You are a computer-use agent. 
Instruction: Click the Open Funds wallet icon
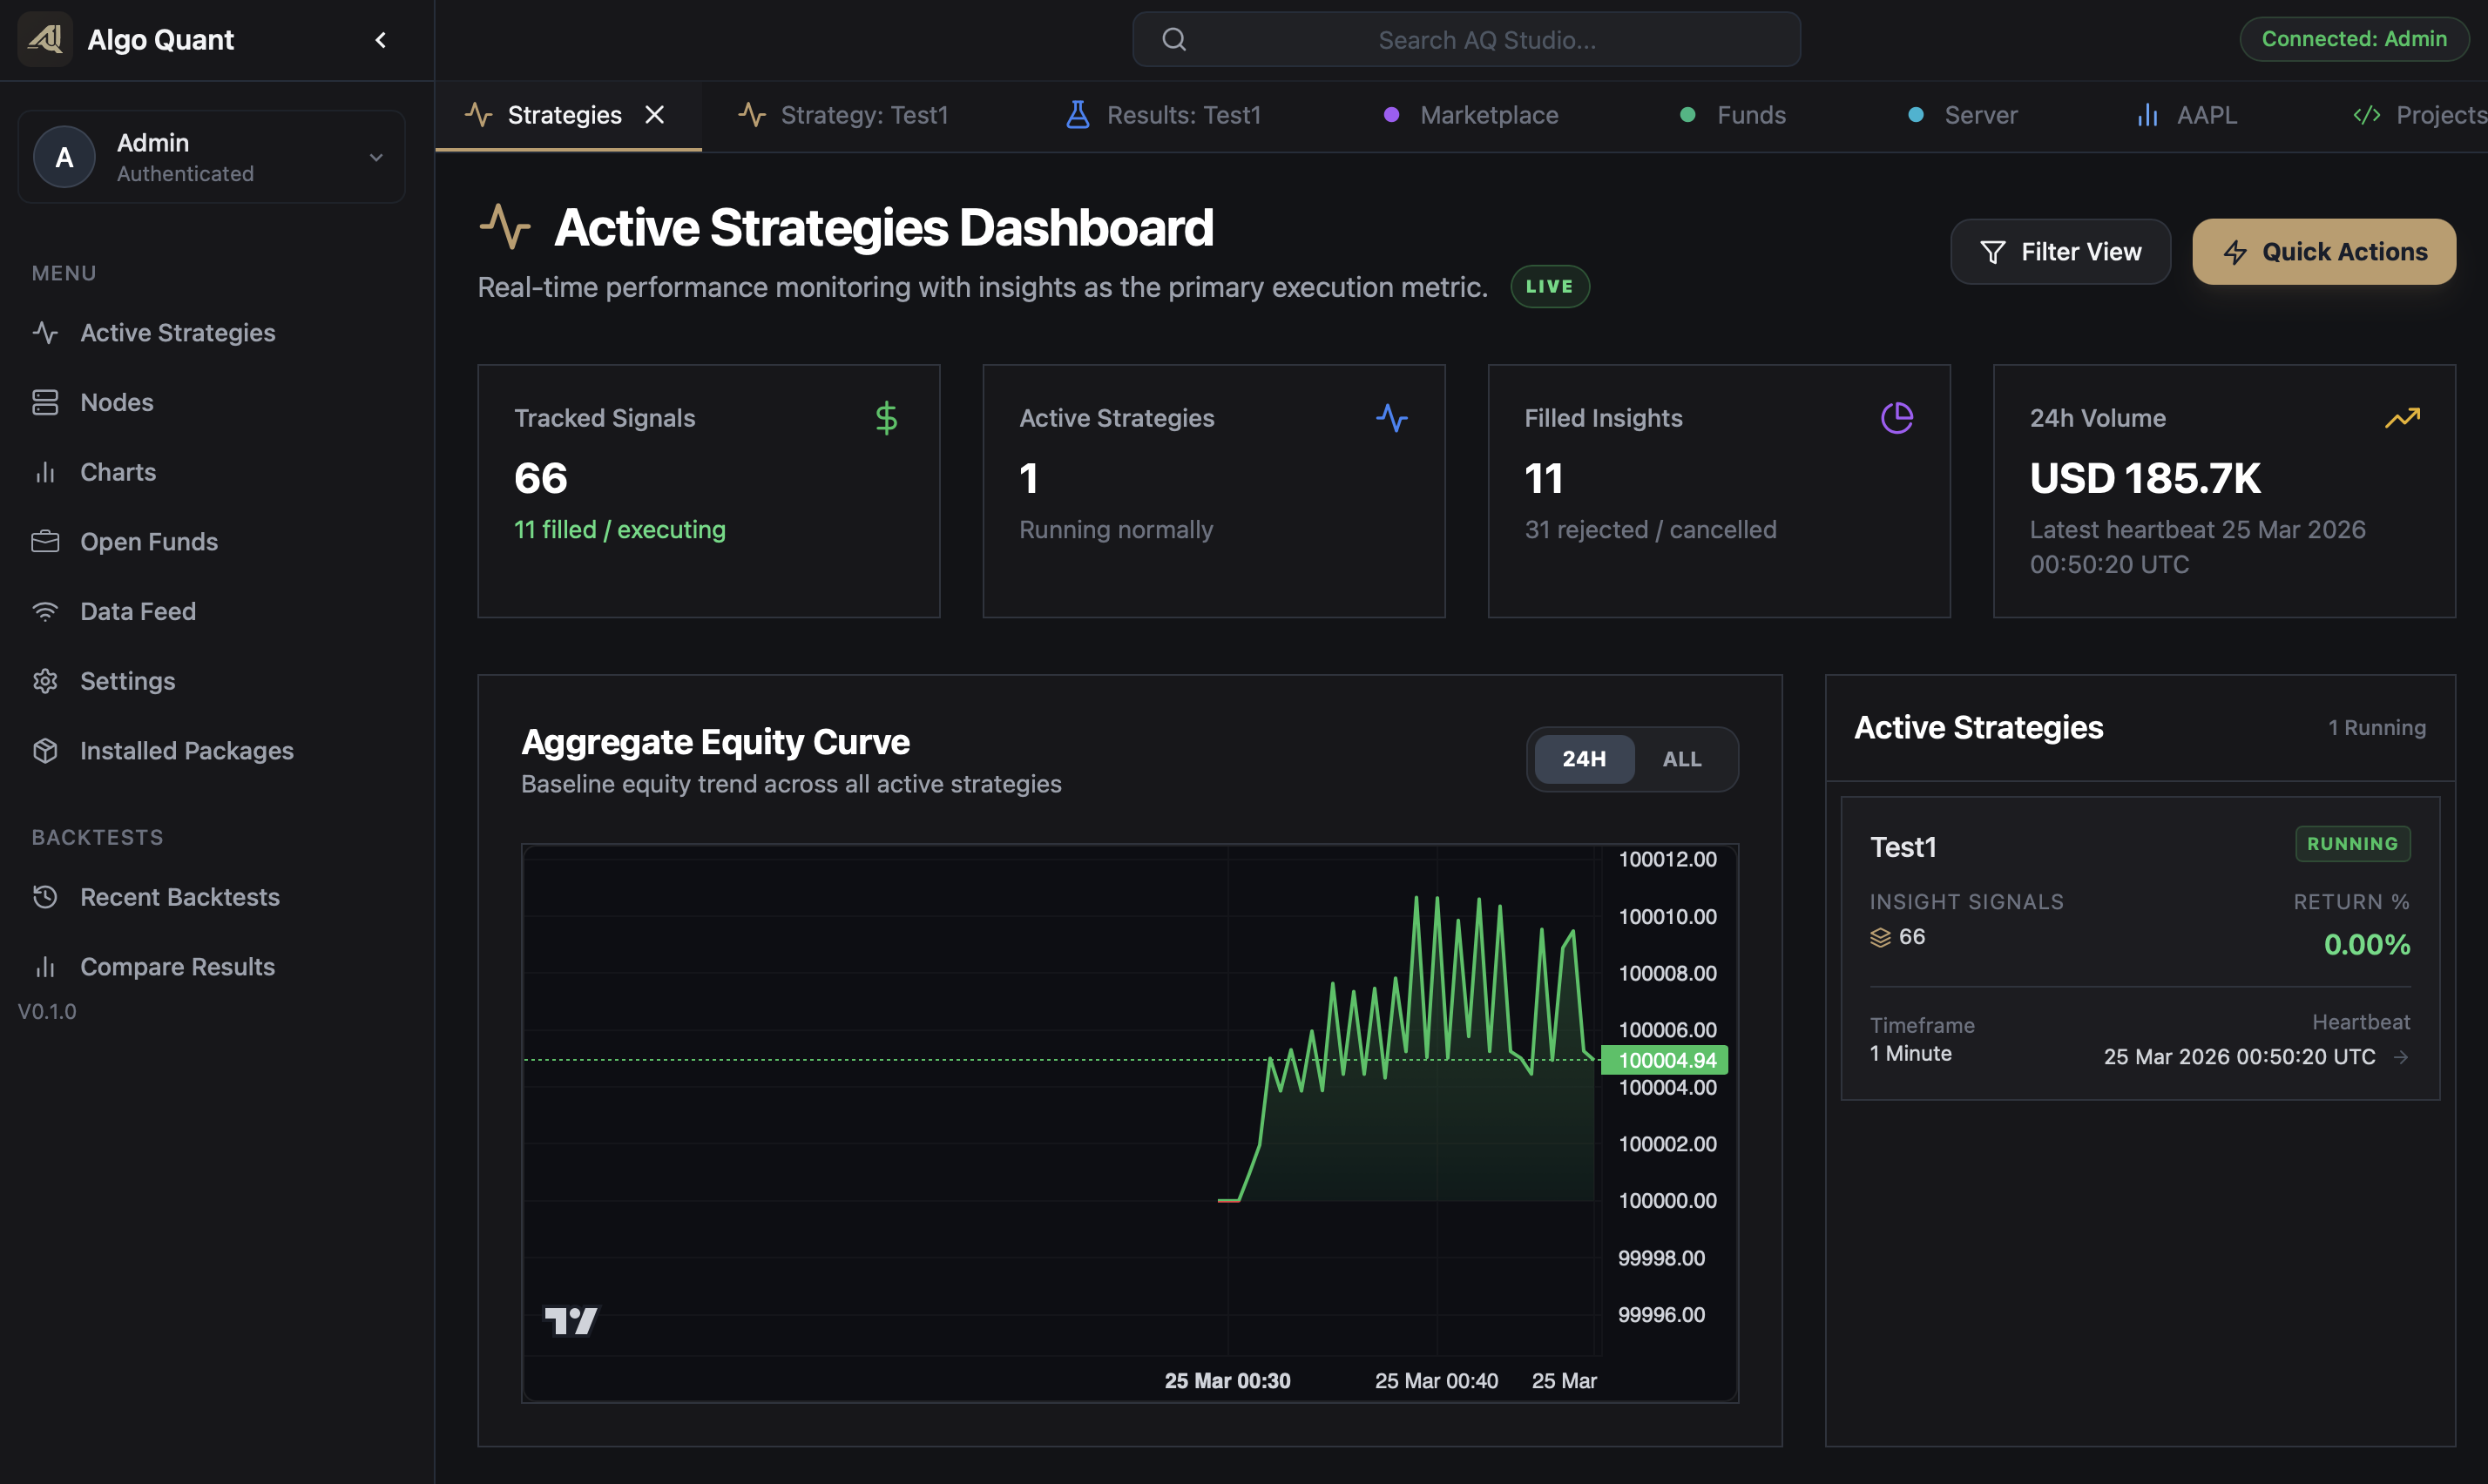[x=45, y=541]
